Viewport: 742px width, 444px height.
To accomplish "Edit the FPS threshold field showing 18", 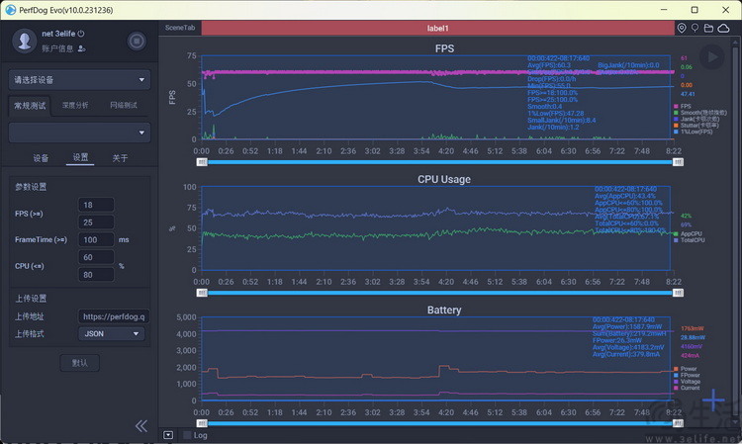I will [96, 205].
